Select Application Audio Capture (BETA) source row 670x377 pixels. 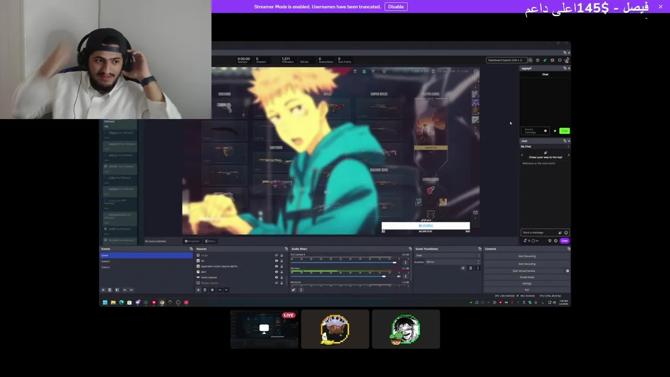240,266
